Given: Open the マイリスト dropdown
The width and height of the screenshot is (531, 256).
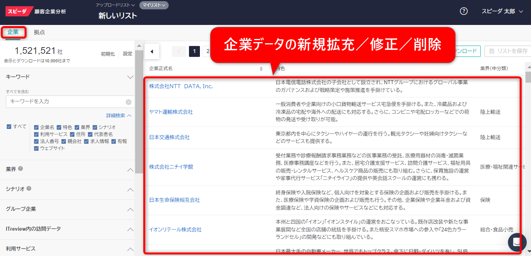Looking at the screenshot, I should pos(154,5).
